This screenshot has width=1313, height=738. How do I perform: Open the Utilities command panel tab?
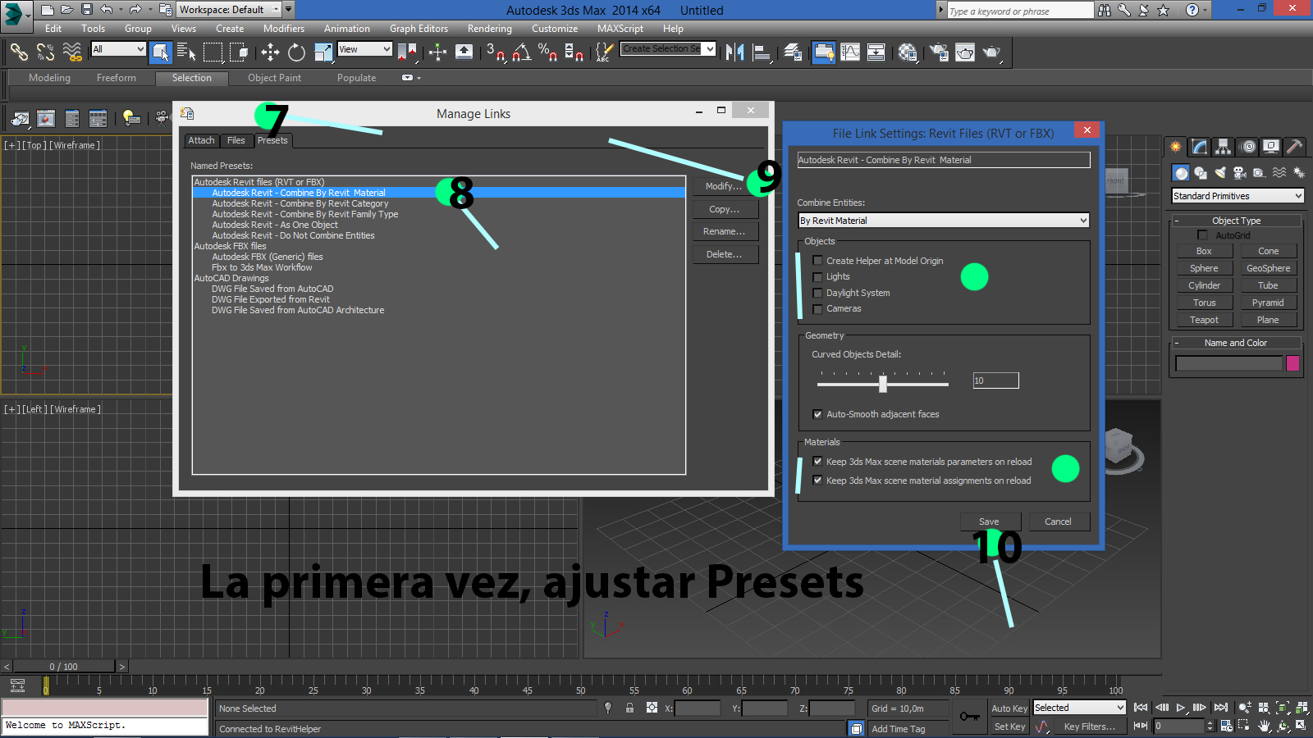[x=1295, y=147]
